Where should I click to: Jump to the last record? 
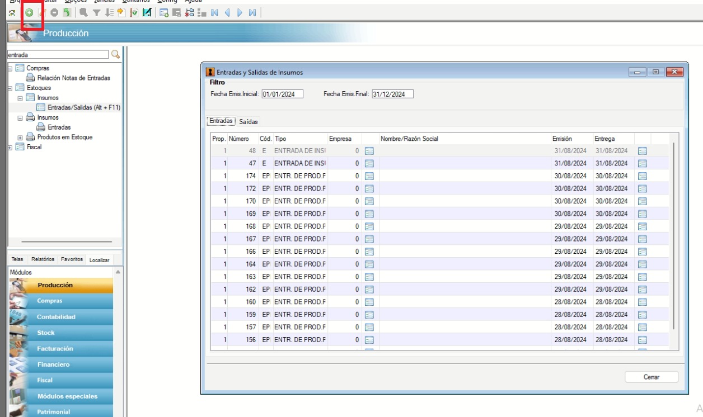point(252,12)
